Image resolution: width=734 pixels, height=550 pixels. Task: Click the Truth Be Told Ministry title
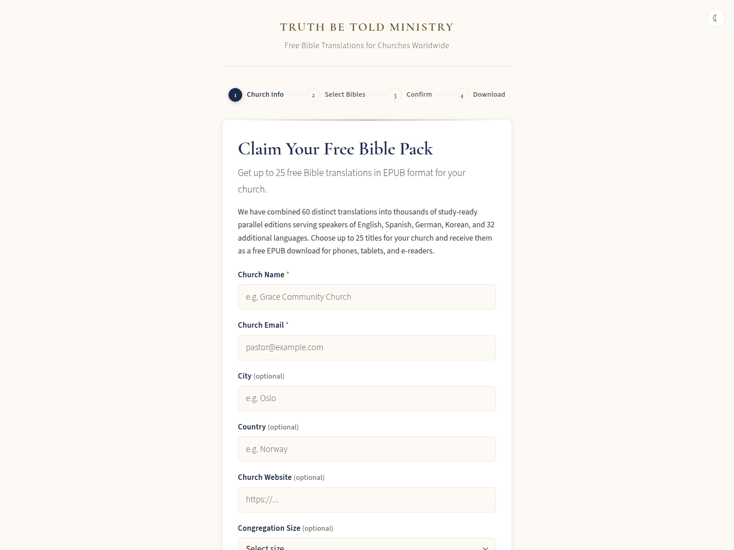367,27
